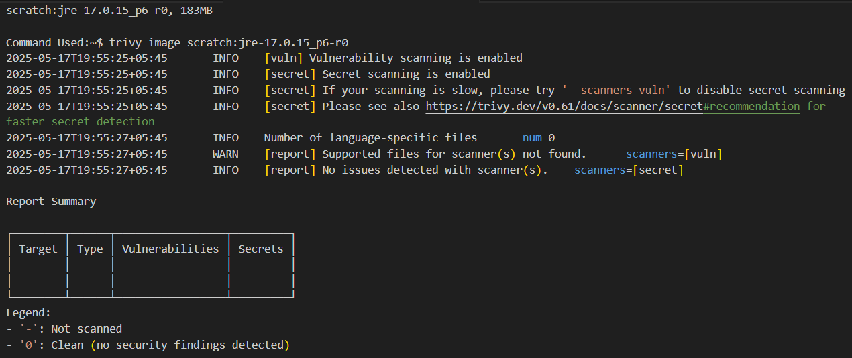Click the 'Clean' legend entry line
The height and width of the screenshot is (358, 852).
point(148,345)
